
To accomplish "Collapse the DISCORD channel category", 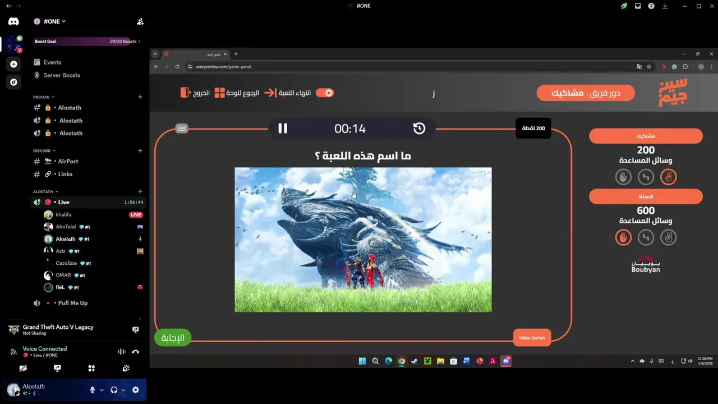I will click(x=44, y=150).
